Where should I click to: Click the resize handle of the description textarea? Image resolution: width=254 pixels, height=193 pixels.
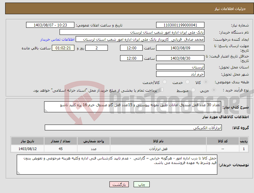pos(46,110)
